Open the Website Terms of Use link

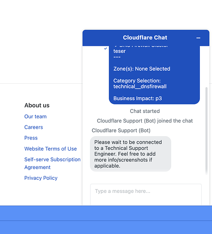[x=51, y=149]
